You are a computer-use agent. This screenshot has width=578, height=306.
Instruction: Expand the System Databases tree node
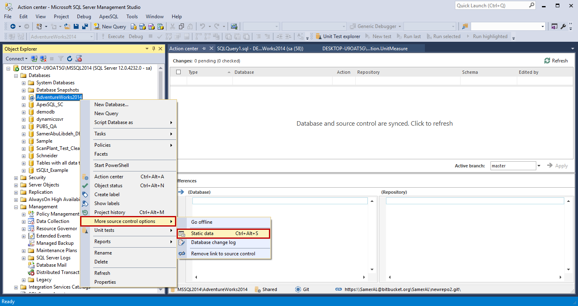coord(24,83)
